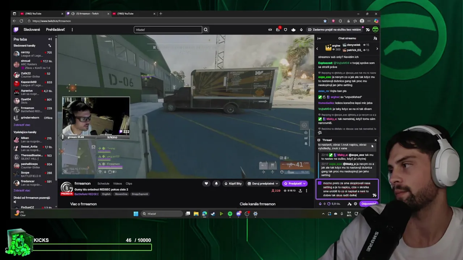Open top nav three-dots menu

point(72,30)
